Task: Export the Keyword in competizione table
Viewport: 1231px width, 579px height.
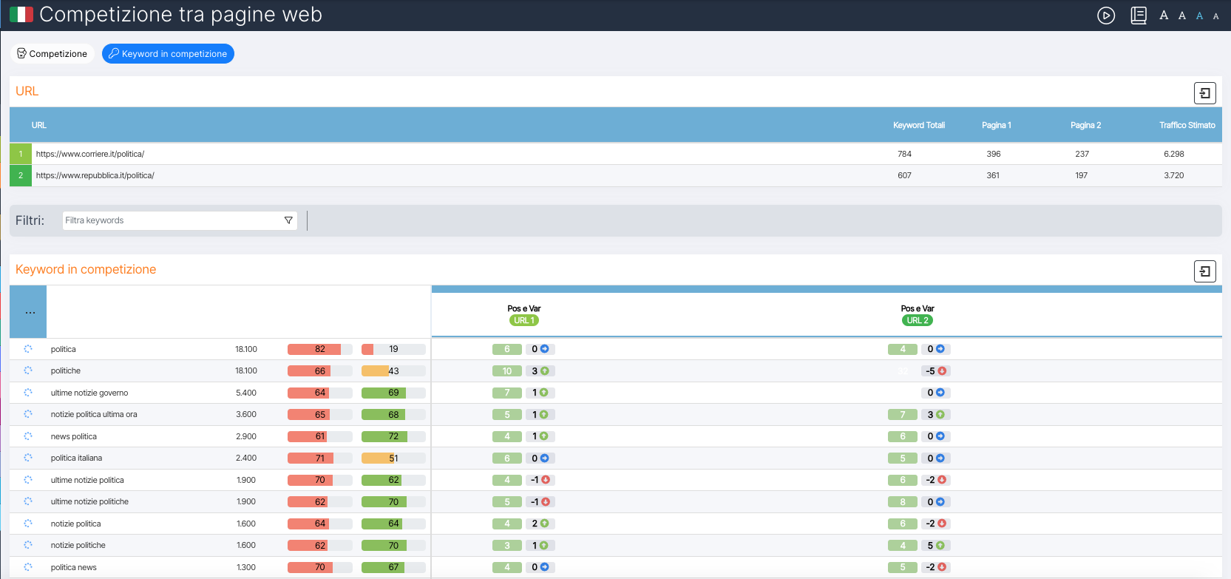Action: 1204,271
